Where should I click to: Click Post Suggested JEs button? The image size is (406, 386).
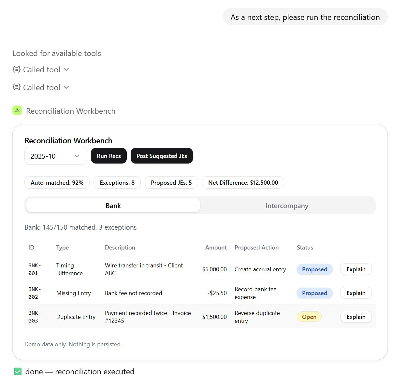click(162, 156)
